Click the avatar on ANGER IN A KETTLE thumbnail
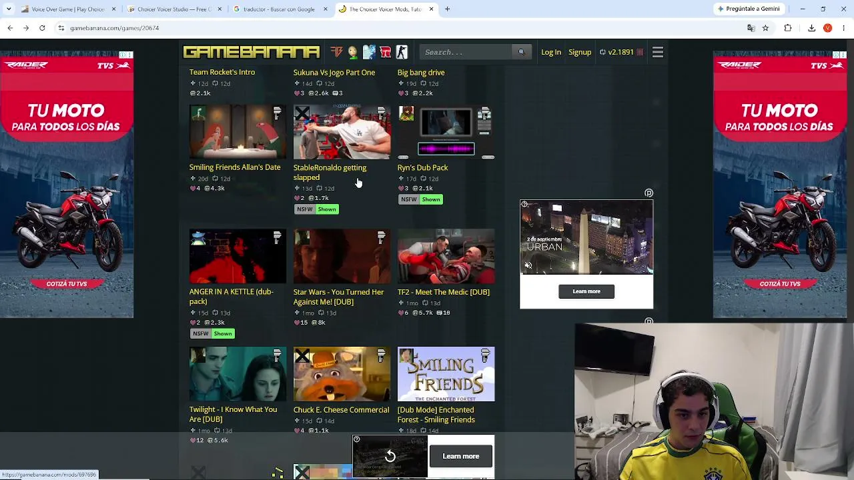854x480 pixels. tap(197, 237)
